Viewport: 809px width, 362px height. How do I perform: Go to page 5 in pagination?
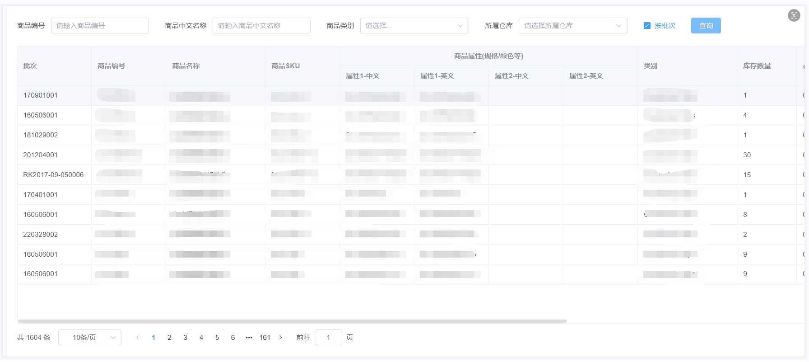[x=217, y=338]
